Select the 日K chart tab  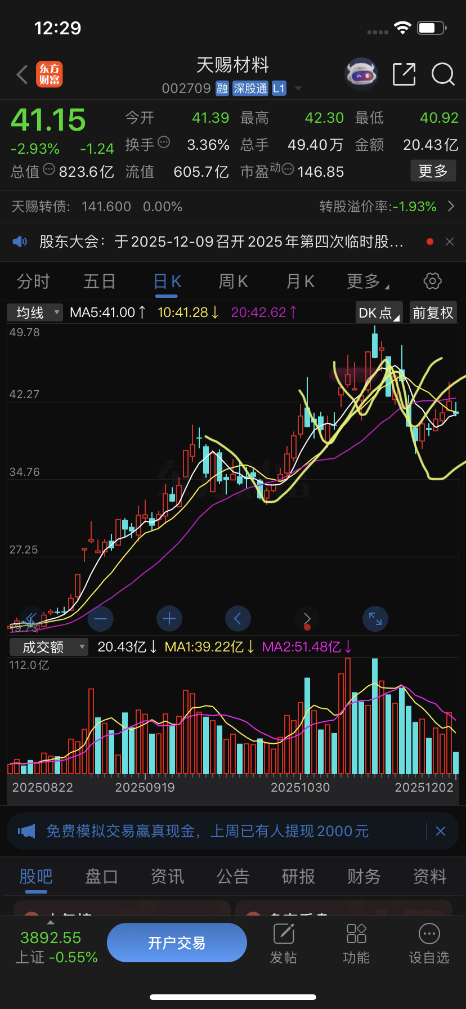point(167,281)
